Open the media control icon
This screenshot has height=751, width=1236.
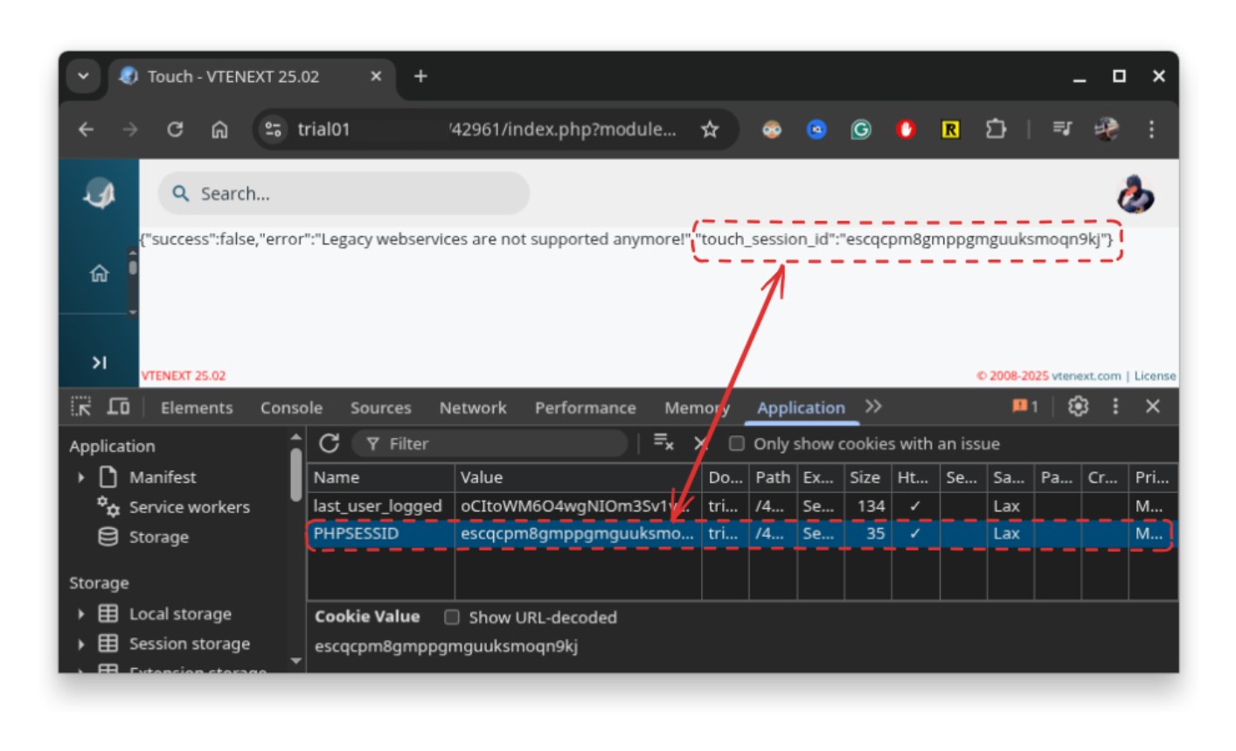coord(1062,129)
